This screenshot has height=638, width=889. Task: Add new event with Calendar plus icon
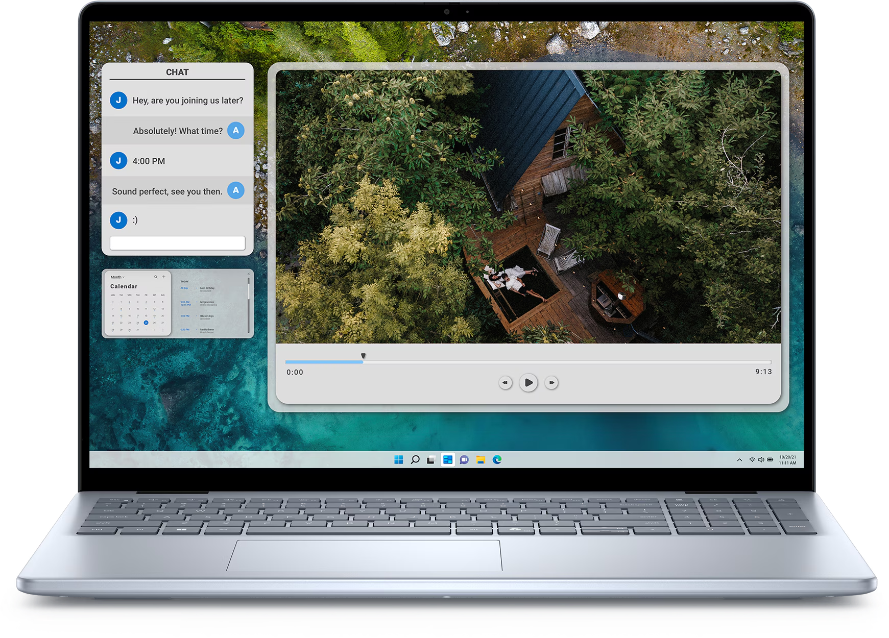tap(164, 277)
